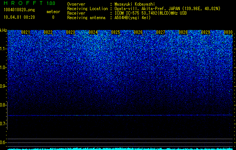Image resolution: width=236 pixels, height=150 pixels.
Task: Click the Ovserver label
Action: click(76, 4)
